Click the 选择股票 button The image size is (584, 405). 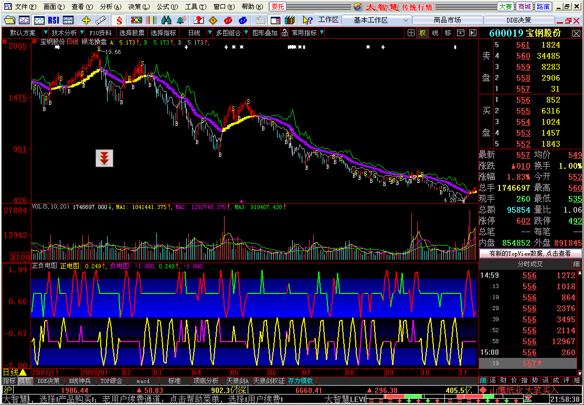pyautogui.click(x=132, y=32)
